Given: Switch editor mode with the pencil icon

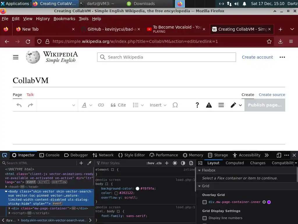Looking at the screenshot, I should coord(236,105).
